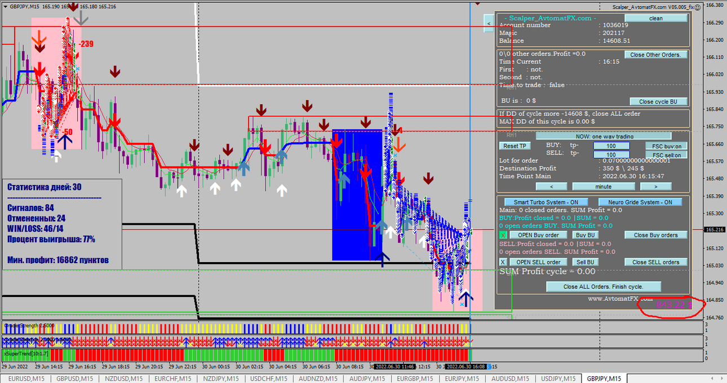Switch to NZDUSD,M15 chart tab
This screenshot has width=727, height=383.
[x=124, y=379]
